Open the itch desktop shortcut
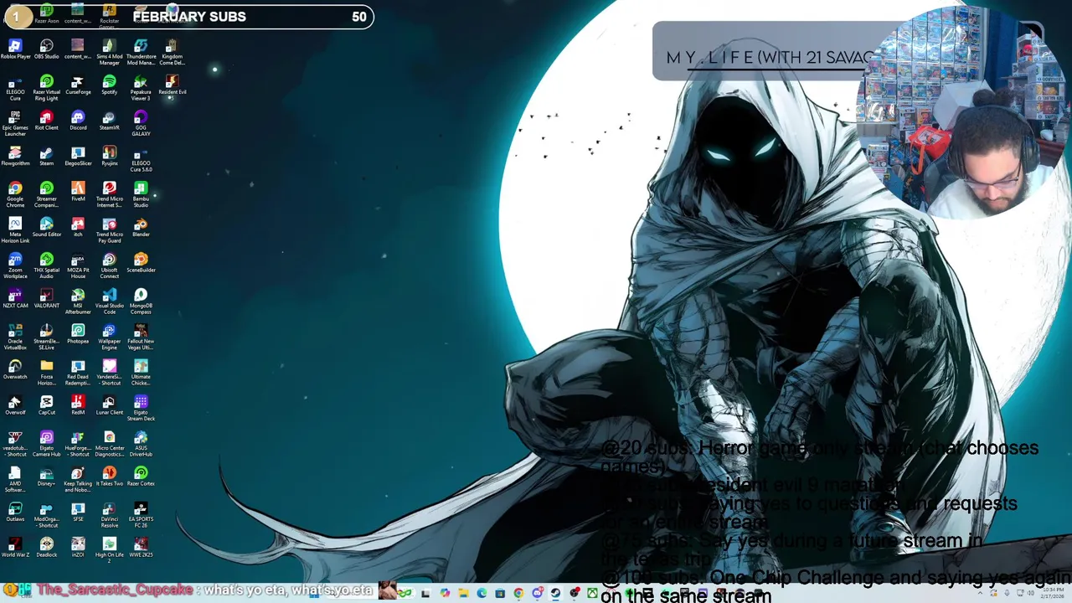Image resolution: width=1072 pixels, height=603 pixels. coord(78,228)
